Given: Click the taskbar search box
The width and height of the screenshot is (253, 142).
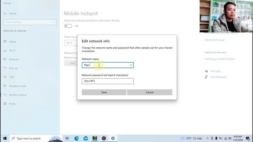Looking at the screenshot, I should [36, 138].
